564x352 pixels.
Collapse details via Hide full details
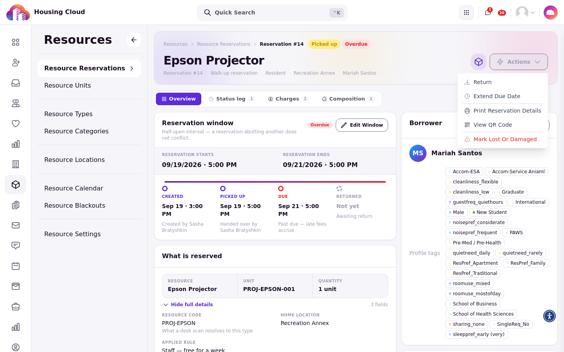pos(188,305)
